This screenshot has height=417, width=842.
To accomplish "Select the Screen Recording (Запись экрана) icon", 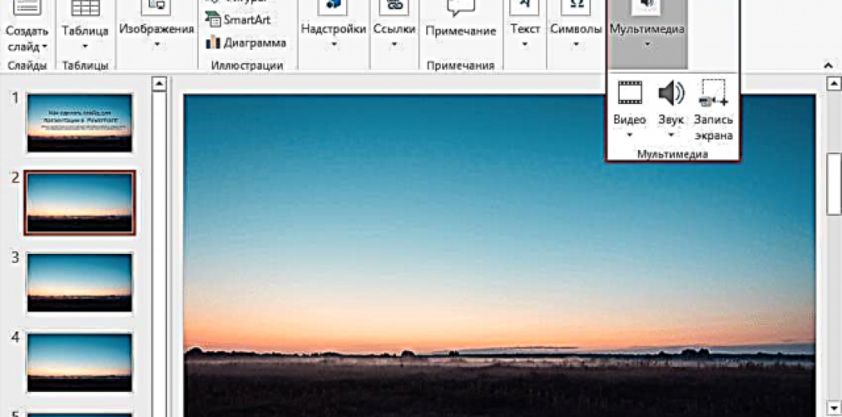I will coord(713,92).
